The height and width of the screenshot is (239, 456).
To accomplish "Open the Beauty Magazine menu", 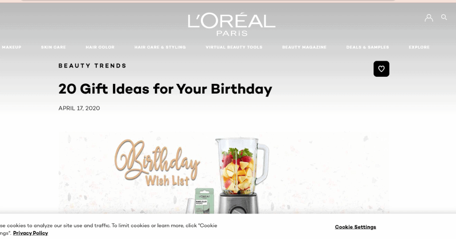I will point(304,47).
